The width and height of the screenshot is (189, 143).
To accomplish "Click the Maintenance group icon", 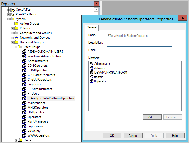I will (24, 103).
